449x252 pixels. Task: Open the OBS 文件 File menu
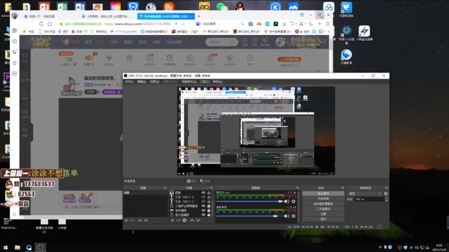(x=129, y=82)
